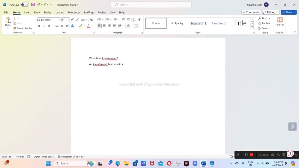Click the shading paint bucket button
This screenshot has height=168, width=299.
tap(128, 26)
